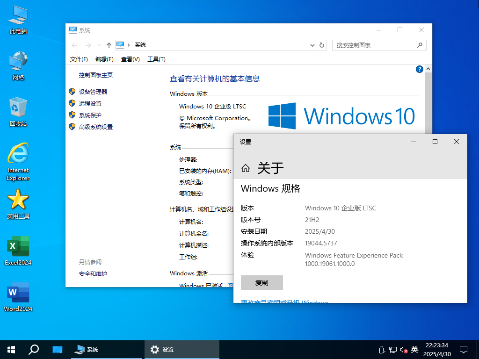Switch to 系统 taskbar window button
Screen dimensions: 479x359
click(x=107, y=350)
